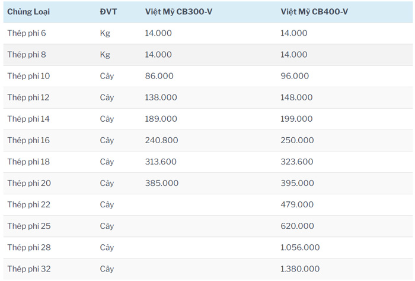Screen dimensions: 415x281
Task: Select the Việt Mỹ CB400-V header
Action: pos(314,12)
